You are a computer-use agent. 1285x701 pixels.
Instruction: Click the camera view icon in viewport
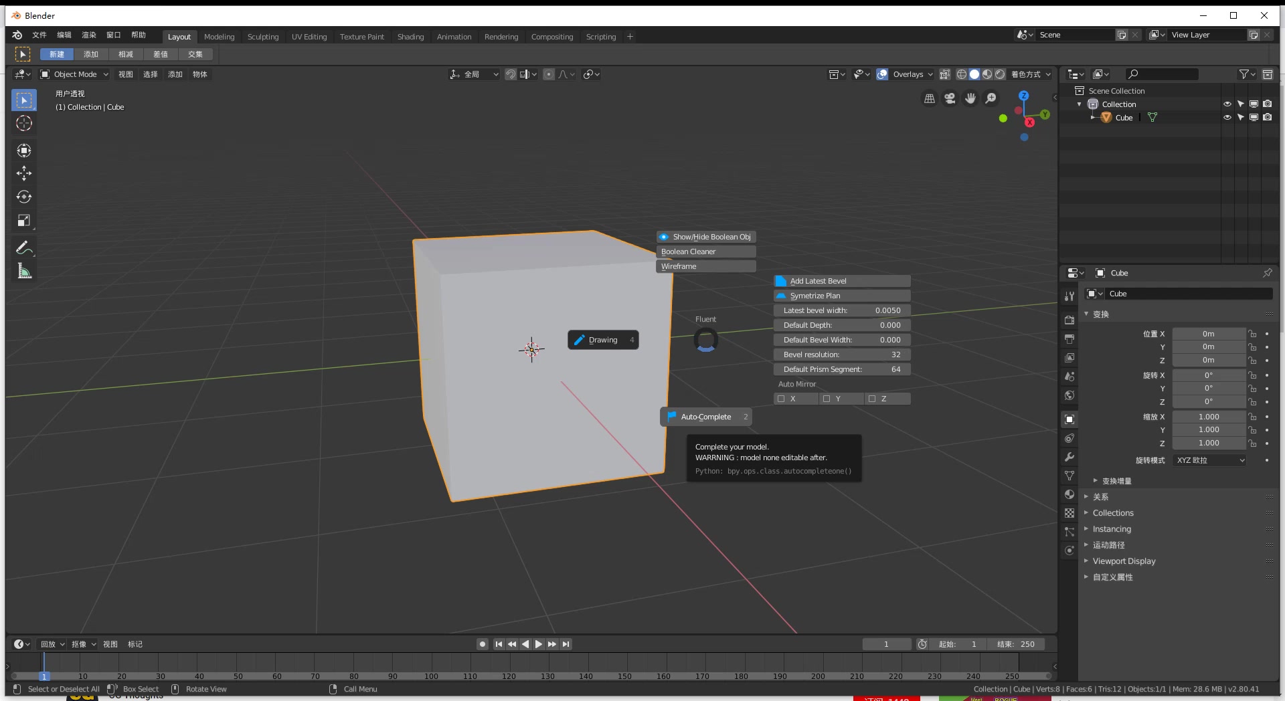click(950, 98)
